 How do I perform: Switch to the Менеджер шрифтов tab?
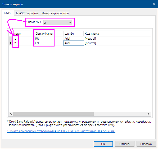(55, 13)
